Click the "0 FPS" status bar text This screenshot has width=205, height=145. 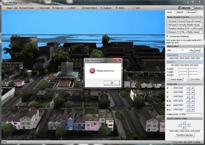point(4,142)
